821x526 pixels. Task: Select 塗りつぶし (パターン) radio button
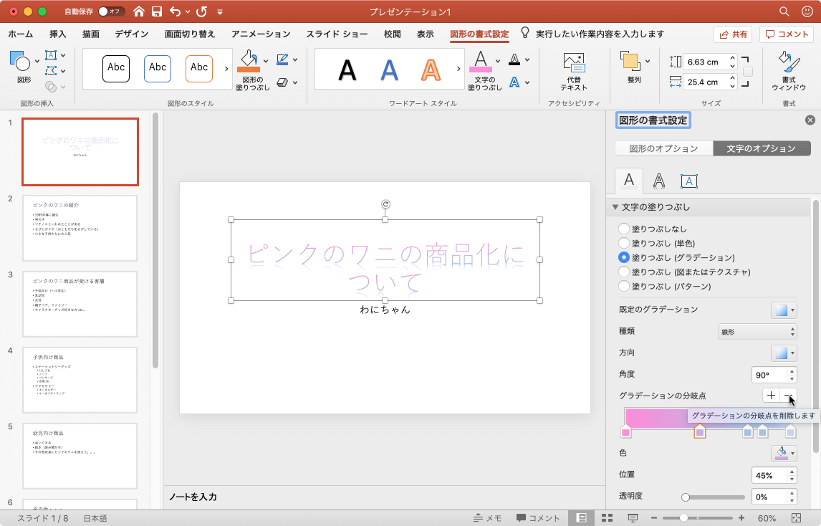(x=624, y=286)
